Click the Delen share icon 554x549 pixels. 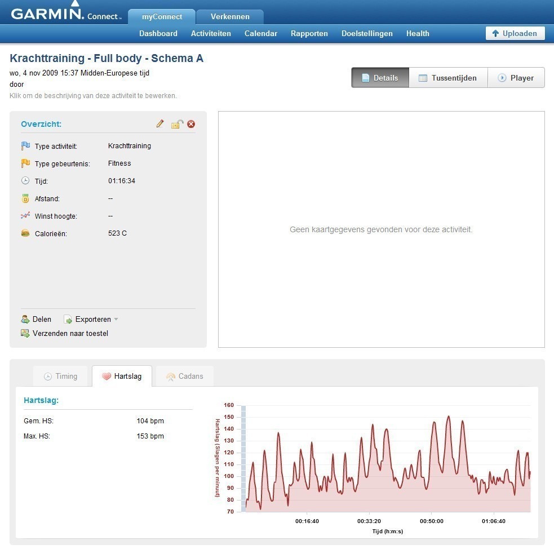25,319
